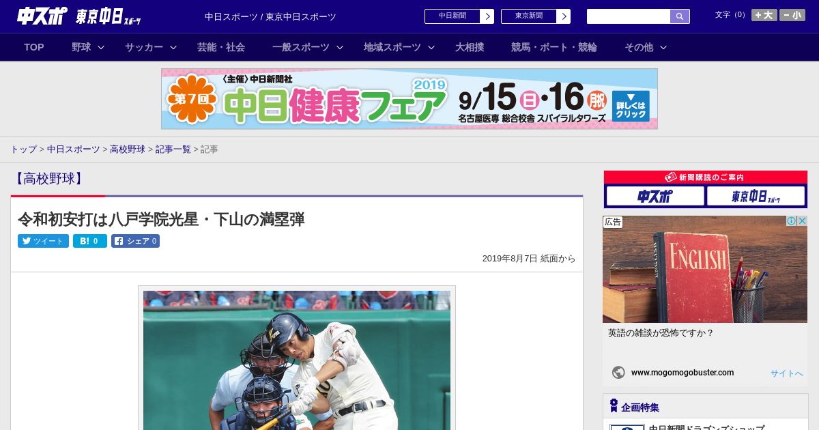Open the 東京新聞 link button
819x430 pixels.
529,16
